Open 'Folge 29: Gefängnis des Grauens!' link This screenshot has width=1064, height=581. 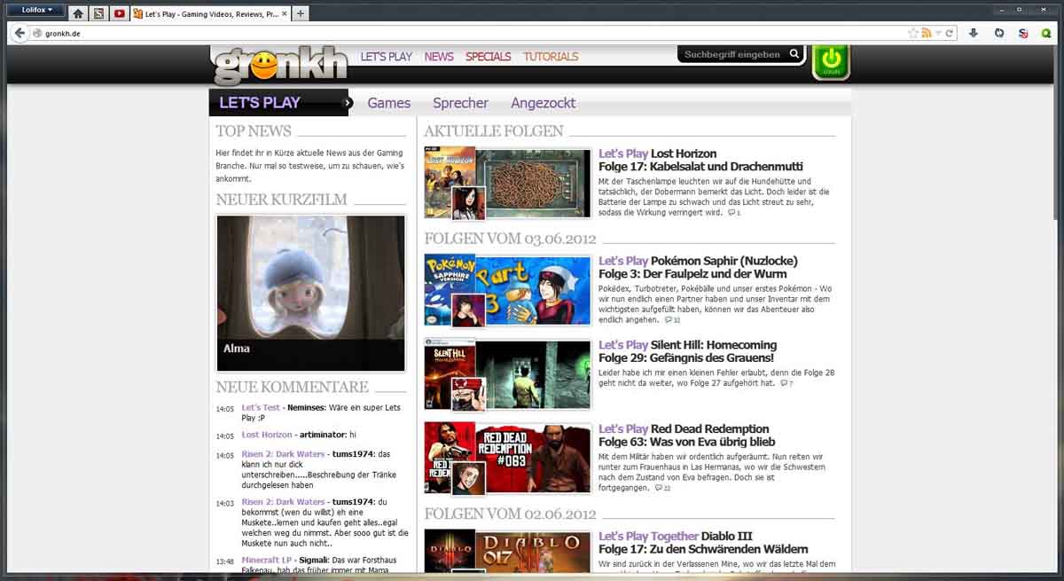point(687,357)
